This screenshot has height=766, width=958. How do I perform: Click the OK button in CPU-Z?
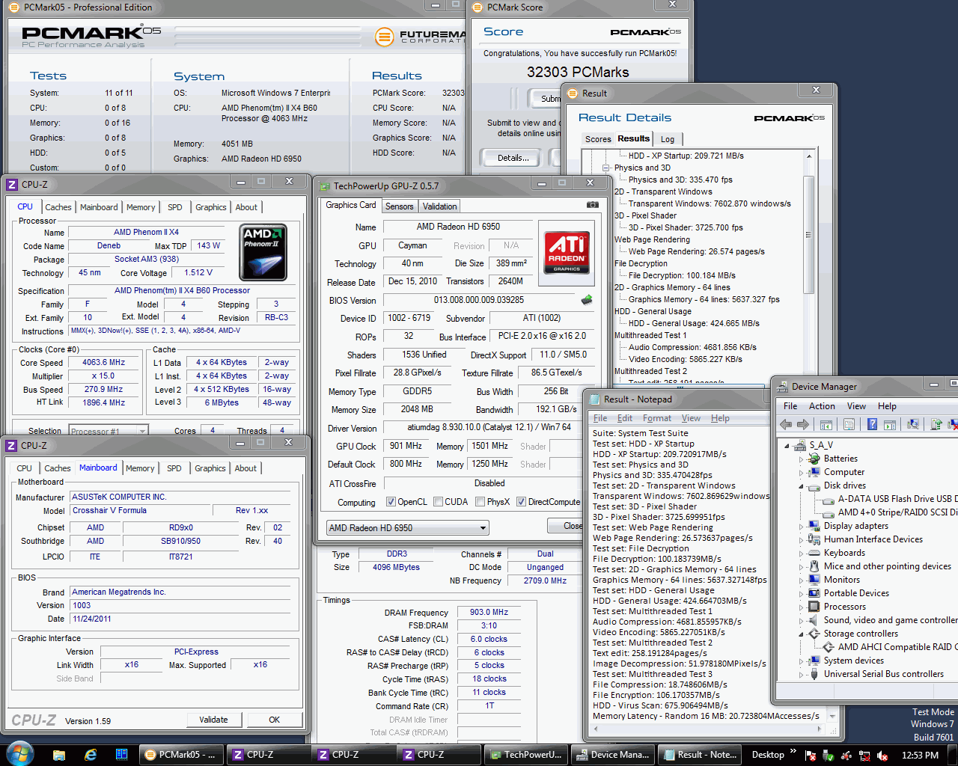tap(274, 720)
